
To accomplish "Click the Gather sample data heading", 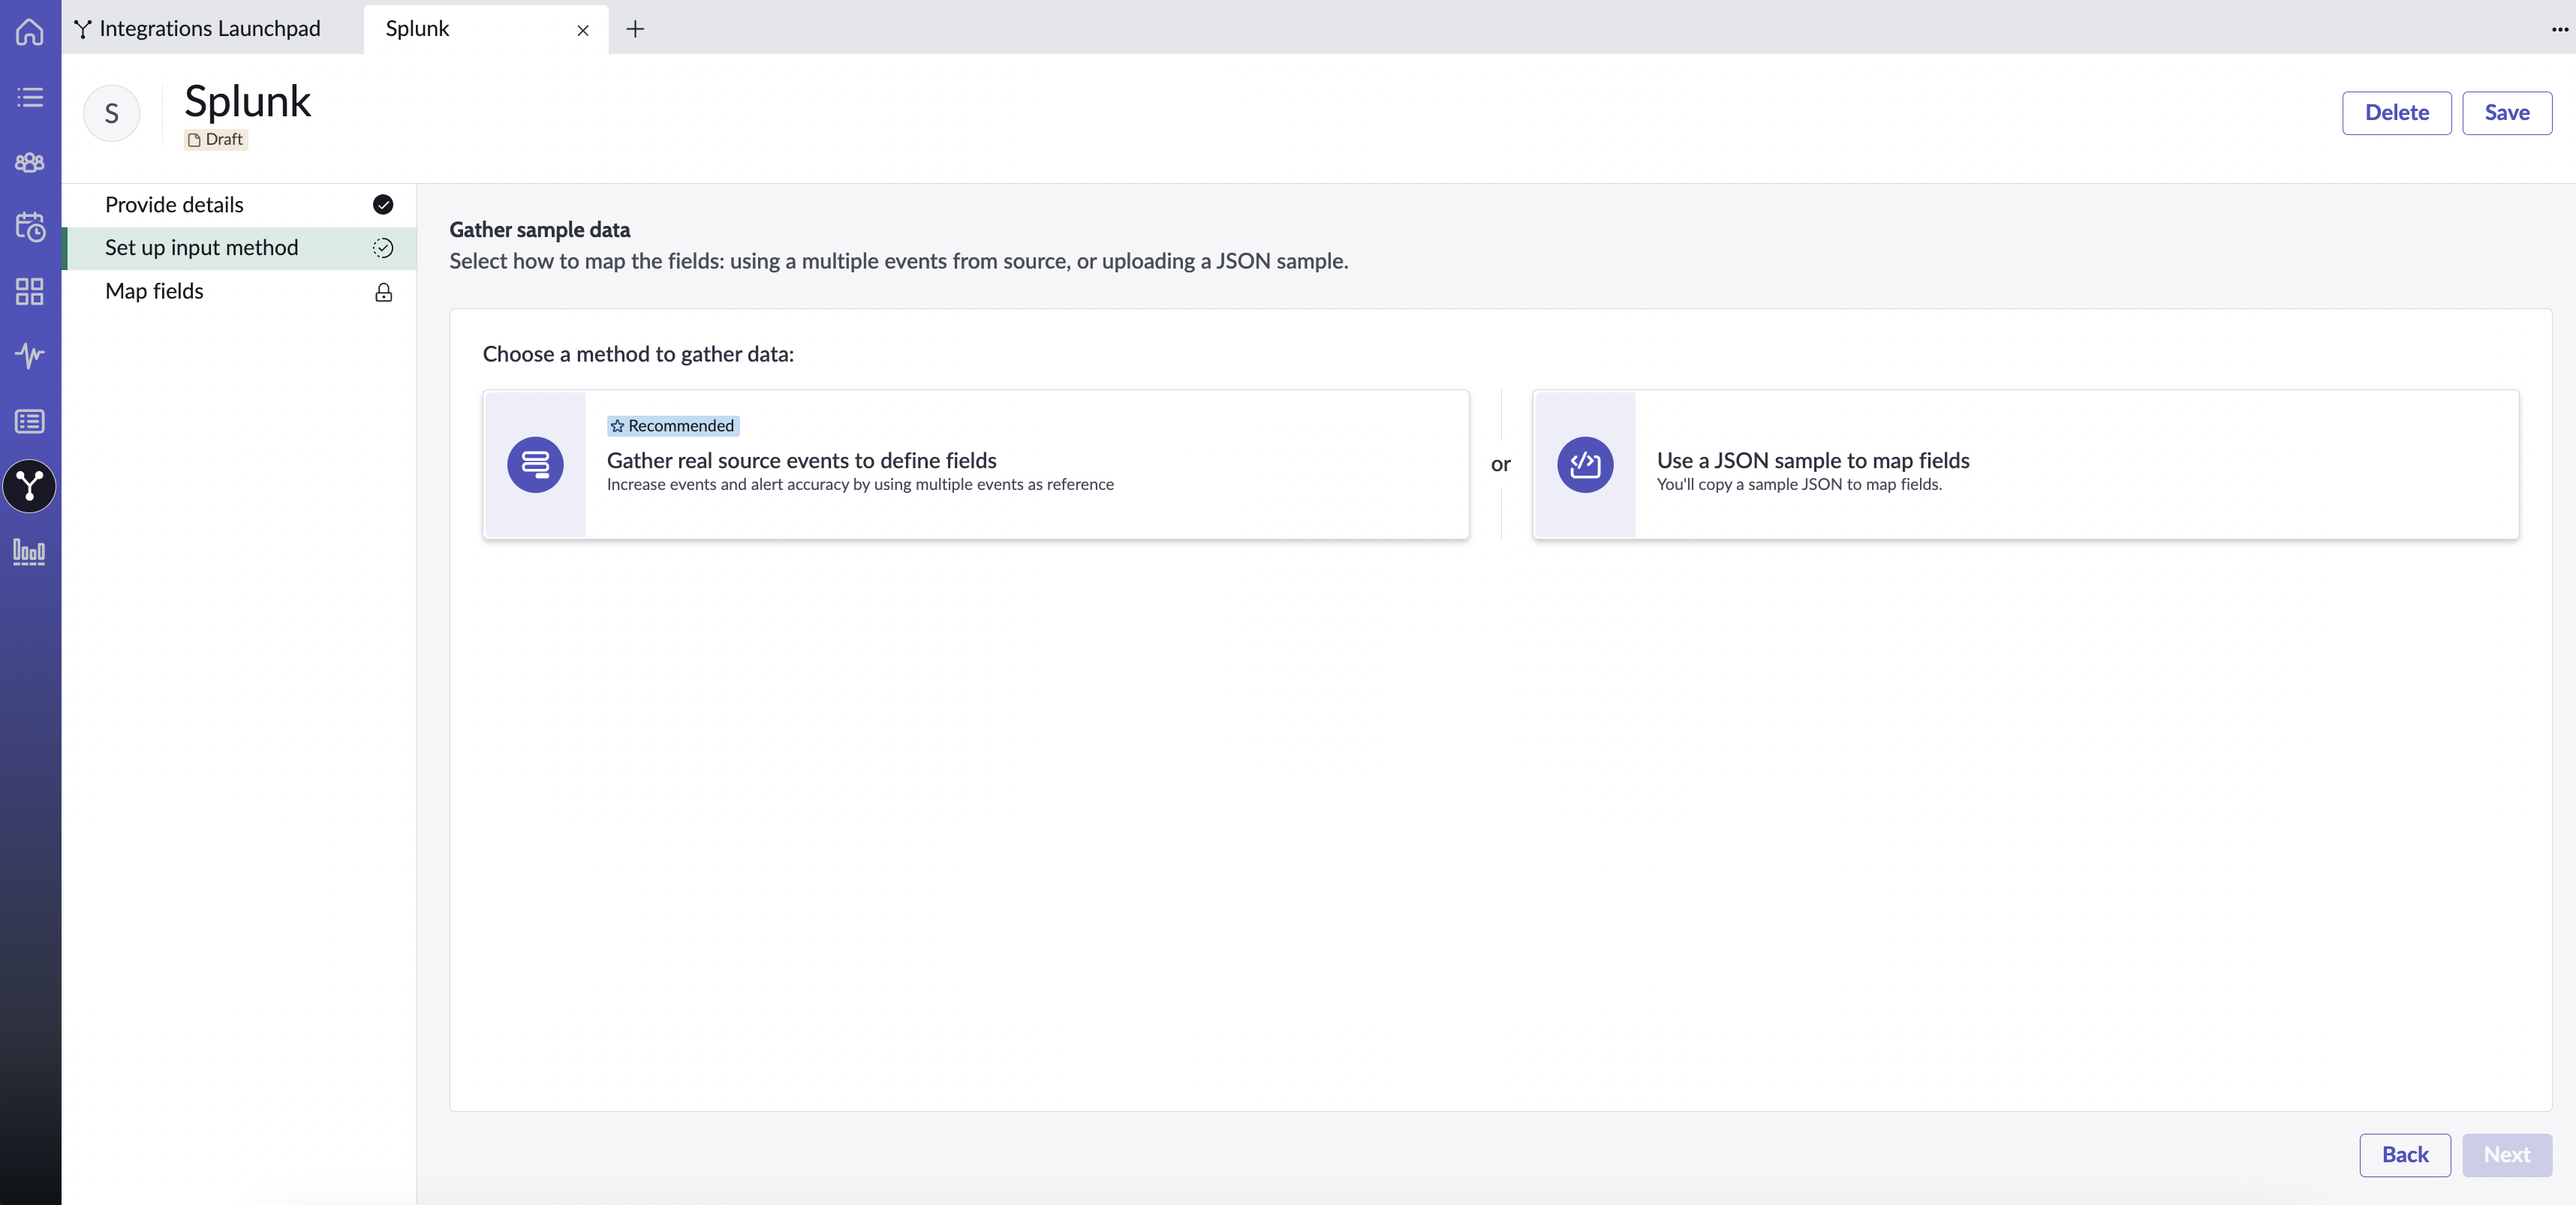I will tap(540, 230).
